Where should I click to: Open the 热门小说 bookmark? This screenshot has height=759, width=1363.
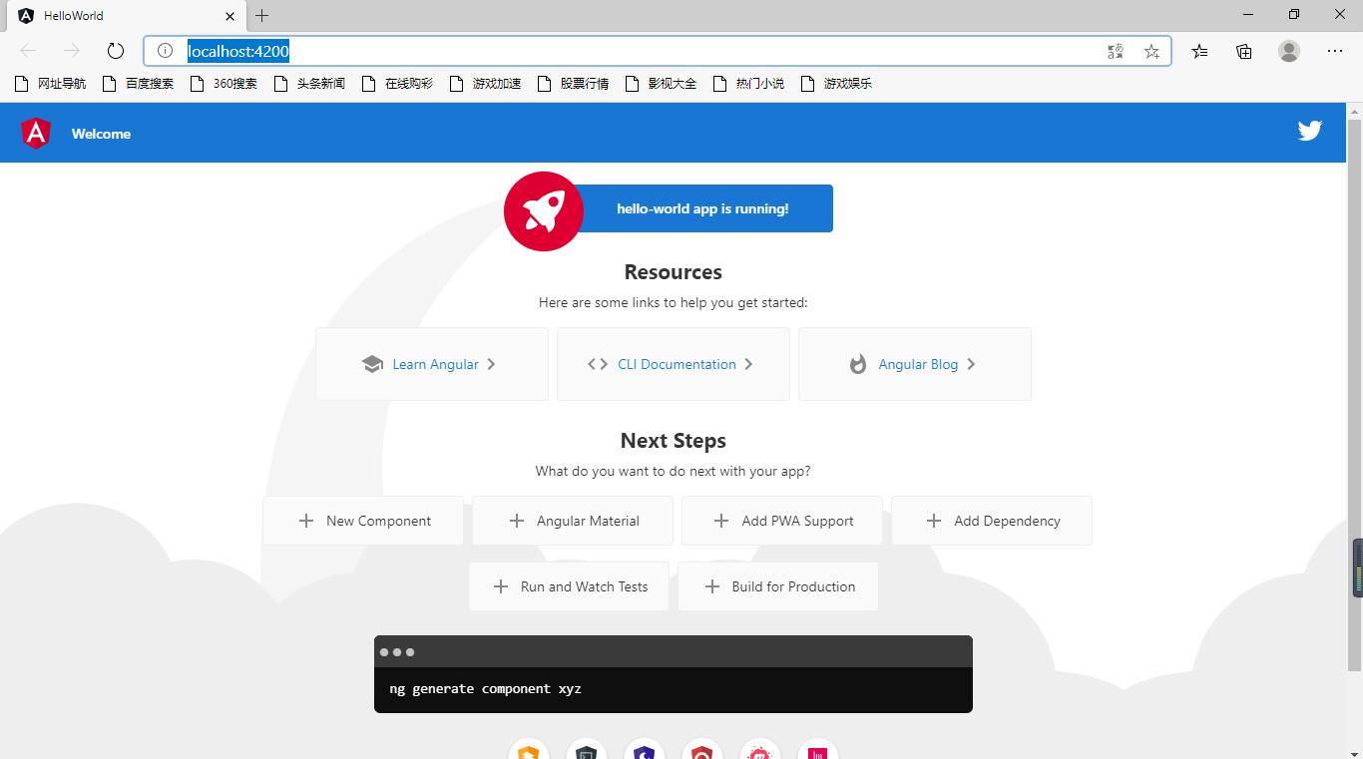(x=748, y=84)
